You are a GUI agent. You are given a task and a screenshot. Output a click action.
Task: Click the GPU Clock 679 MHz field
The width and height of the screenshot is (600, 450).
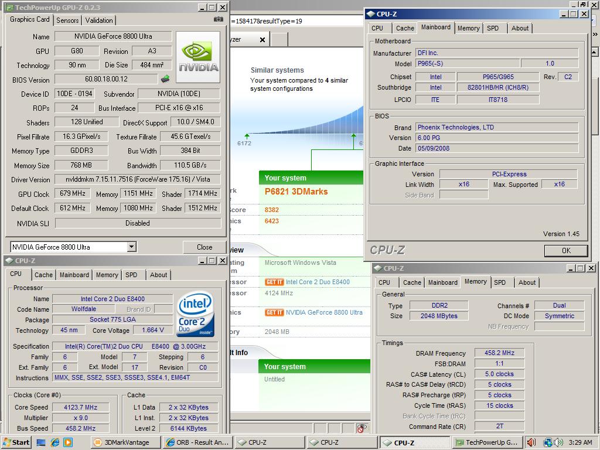coord(73,193)
